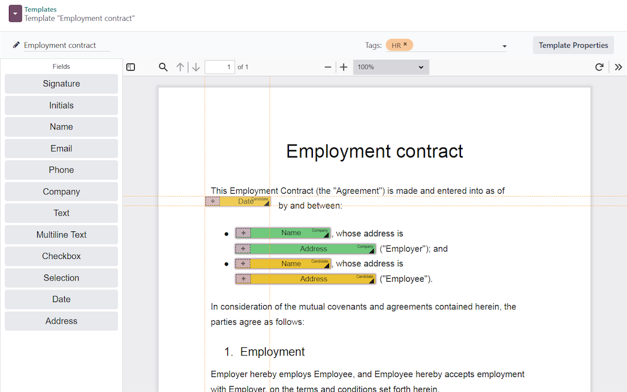
Task: Open the document search magnifier icon
Action: [x=163, y=67]
